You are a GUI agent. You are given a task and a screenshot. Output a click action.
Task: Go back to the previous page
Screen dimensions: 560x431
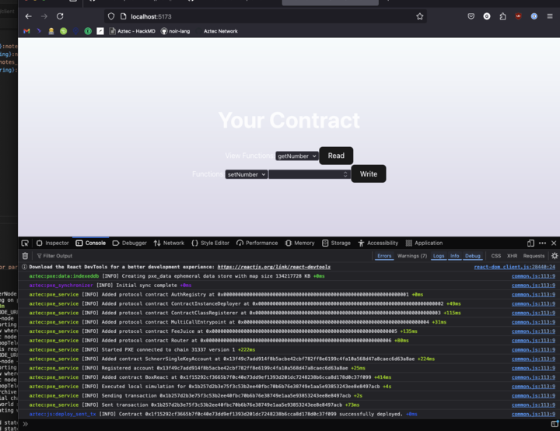[x=29, y=16]
